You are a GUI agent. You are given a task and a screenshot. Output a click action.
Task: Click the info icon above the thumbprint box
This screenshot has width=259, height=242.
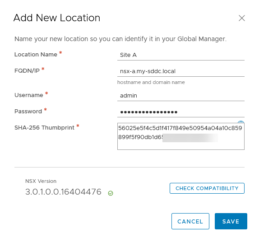click(x=241, y=122)
